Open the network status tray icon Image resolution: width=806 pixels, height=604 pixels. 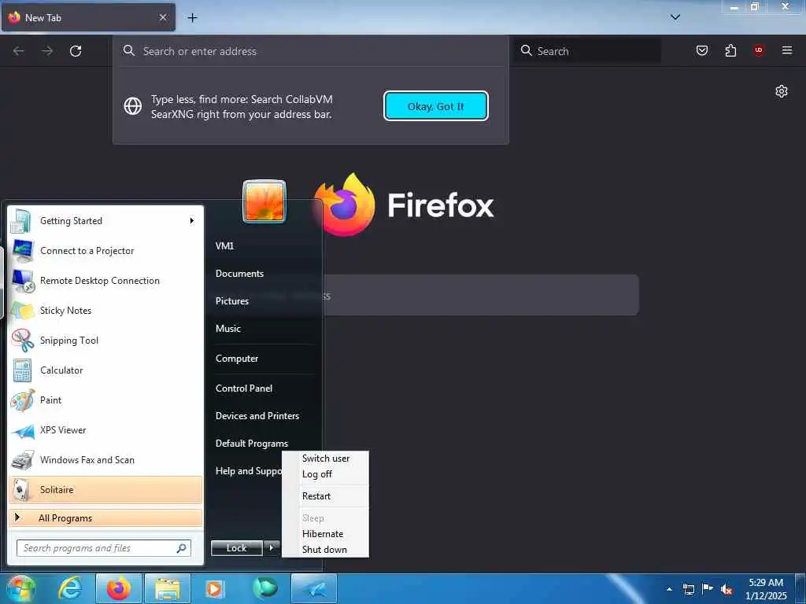[688, 589]
